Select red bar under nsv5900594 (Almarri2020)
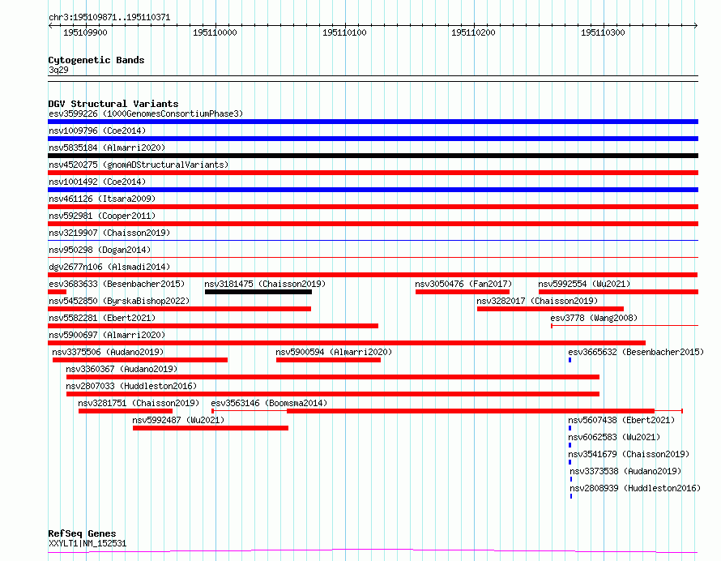The image size is (721, 561). [x=328, y=360]
